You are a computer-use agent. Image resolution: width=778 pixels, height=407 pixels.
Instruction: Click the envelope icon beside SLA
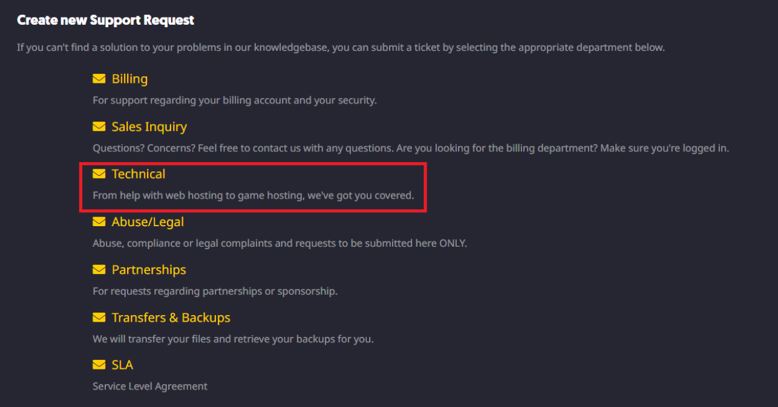pyautogui.click(x=99, y=365)
